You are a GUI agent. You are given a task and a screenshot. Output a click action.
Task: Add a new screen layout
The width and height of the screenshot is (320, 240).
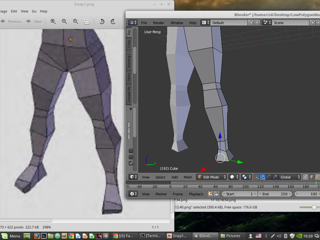(x=251, y=22)
